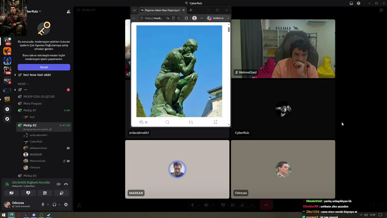Image resolution: width=387 pixels, height=218 pixels.
Task: Click the browser back arrow
Action: coord(135,18)
